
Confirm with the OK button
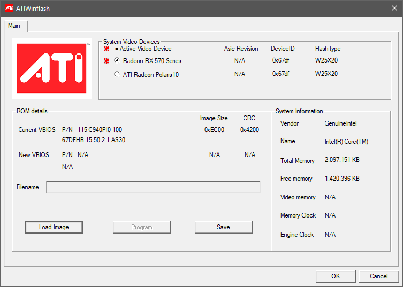click(336, 276)
